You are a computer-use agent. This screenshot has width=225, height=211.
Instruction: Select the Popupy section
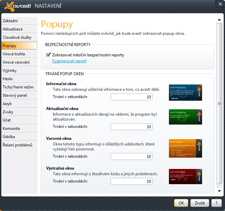(19, 46)
